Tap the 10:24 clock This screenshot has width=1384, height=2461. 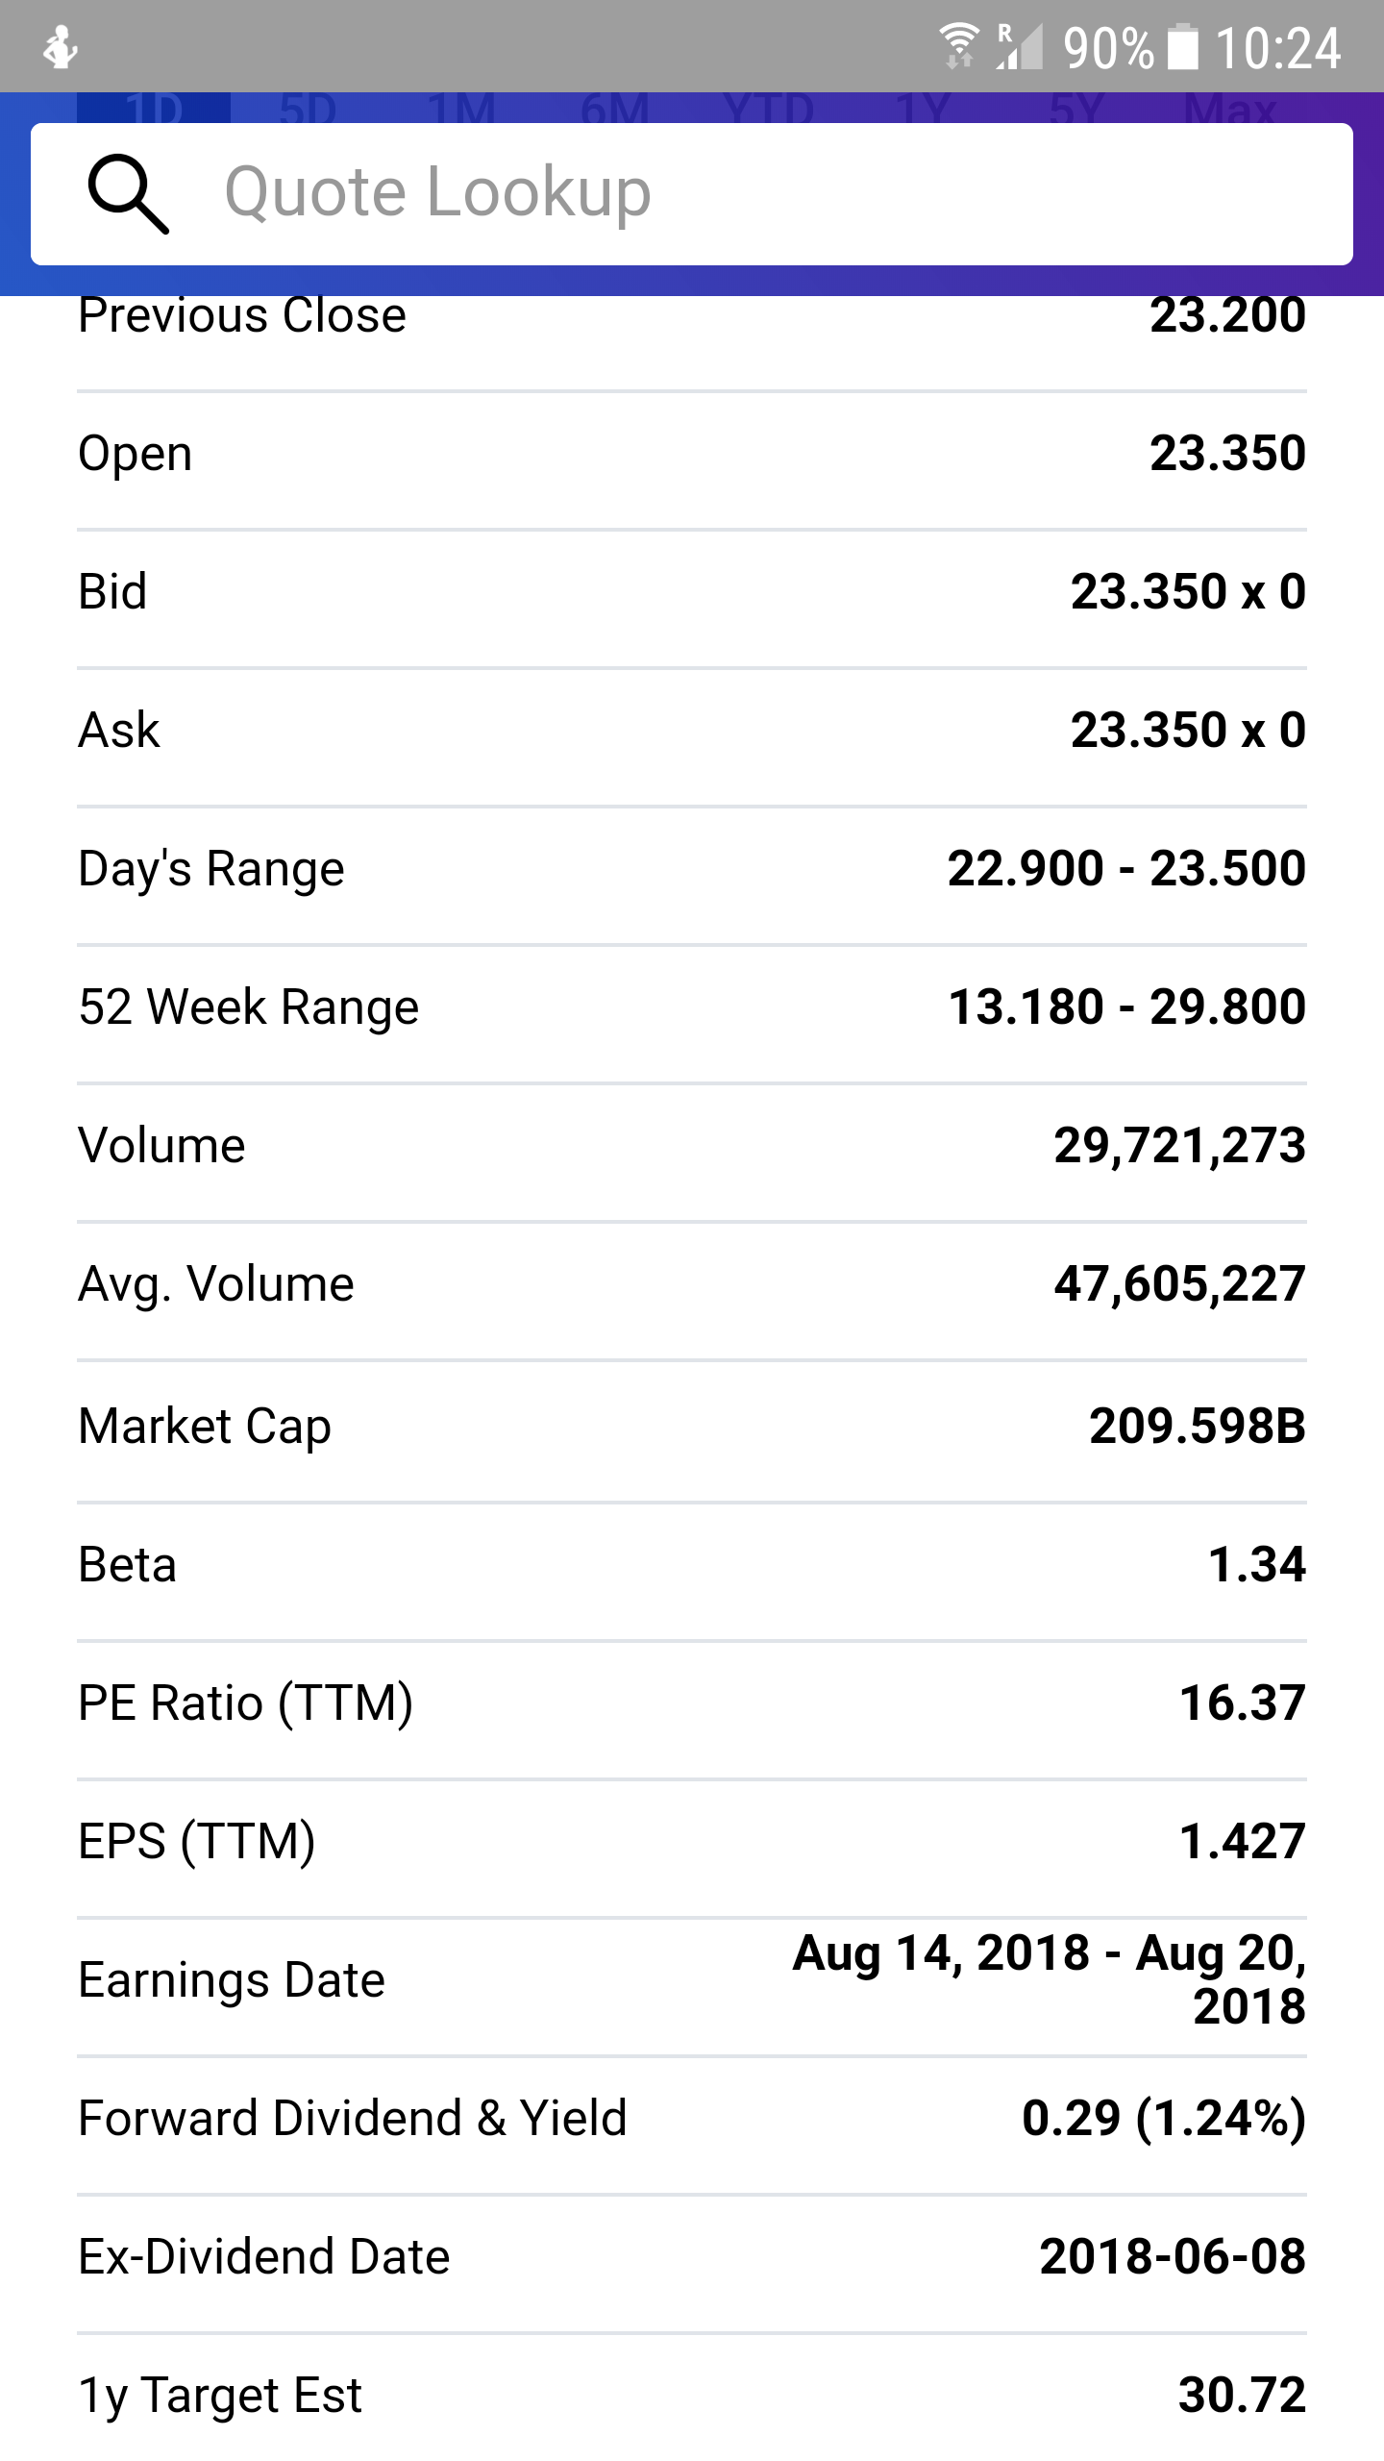click(1277, 47)
